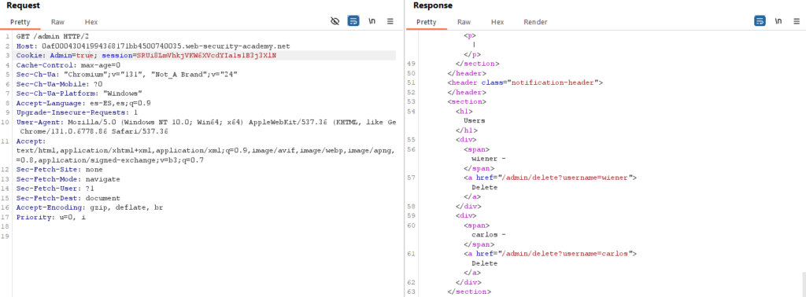The image size is (806, 297).
Task: Click the Host header line in the request
Action: (205, 46)
